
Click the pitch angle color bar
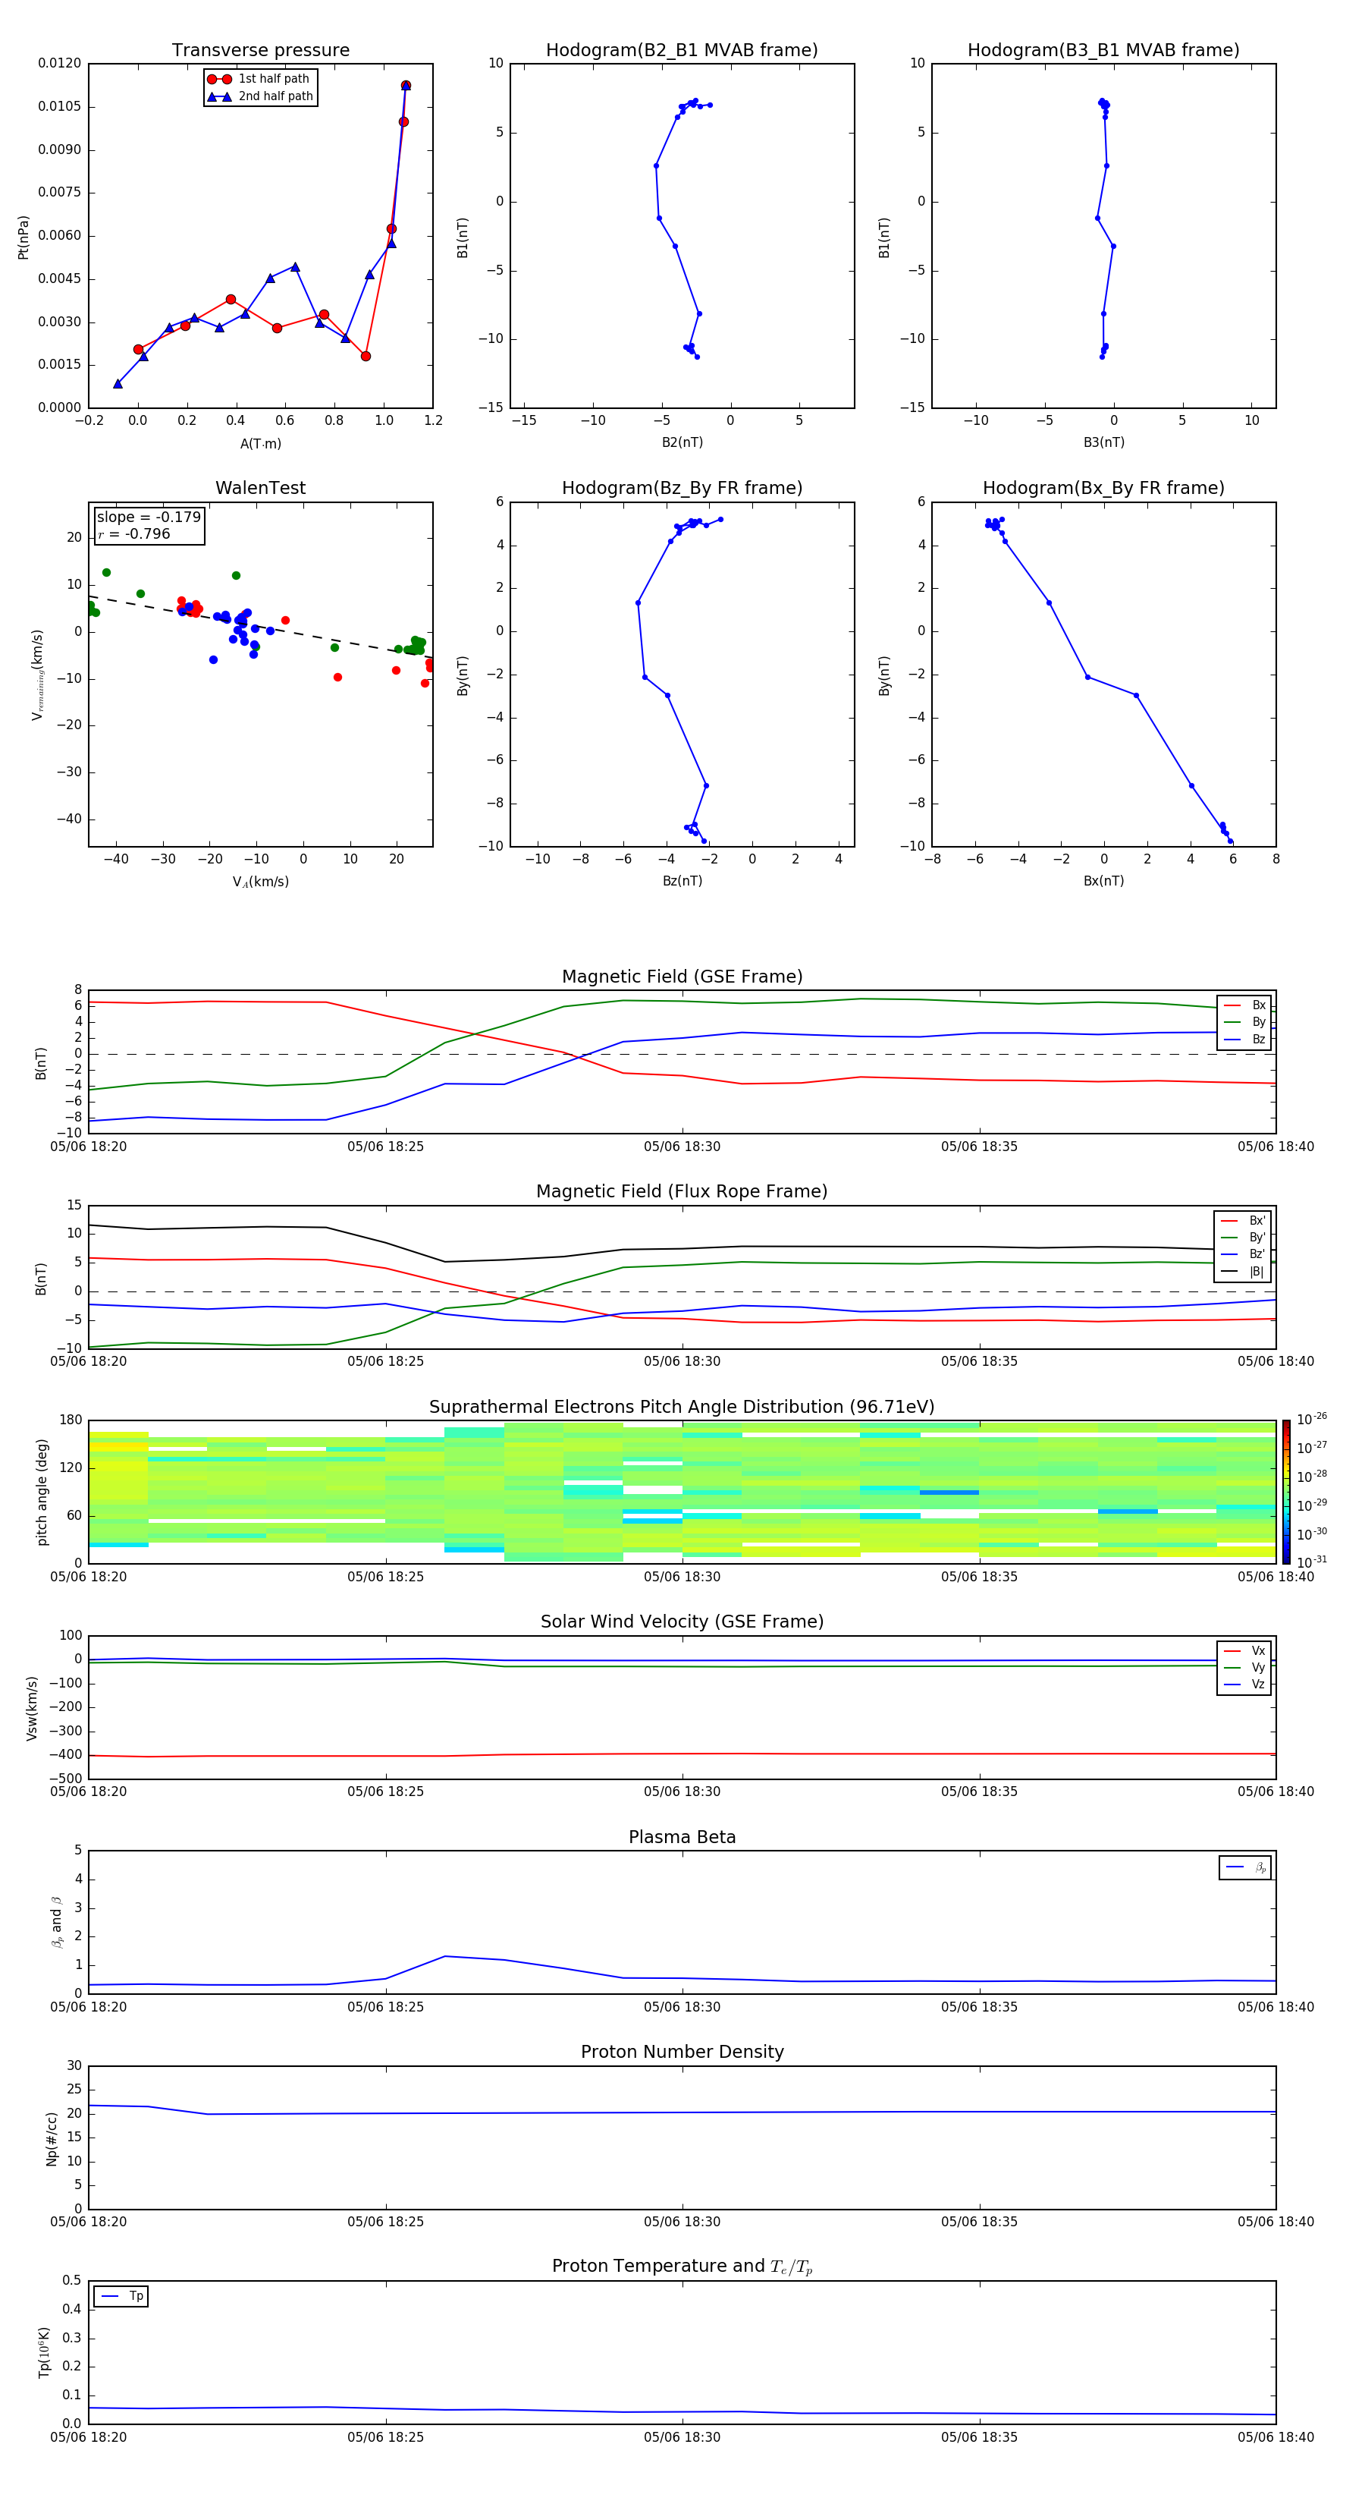point(1286,1491)
